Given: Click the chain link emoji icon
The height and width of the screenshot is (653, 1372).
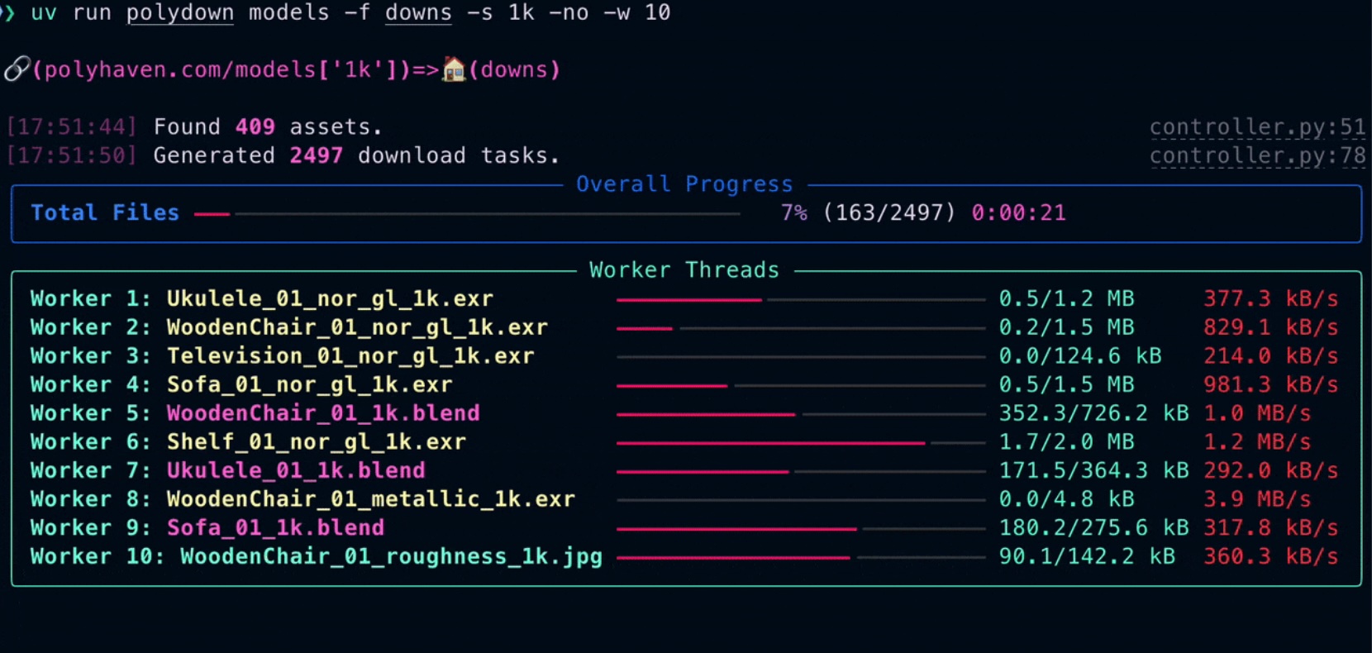Looking at the screenshot, I should click(17, 69).
